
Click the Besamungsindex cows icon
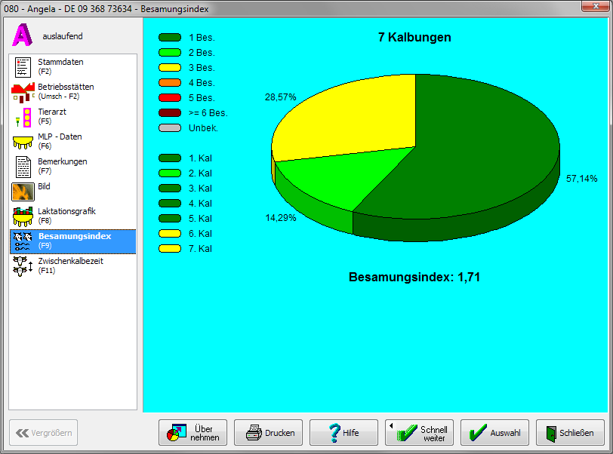[x=23, y=241]
